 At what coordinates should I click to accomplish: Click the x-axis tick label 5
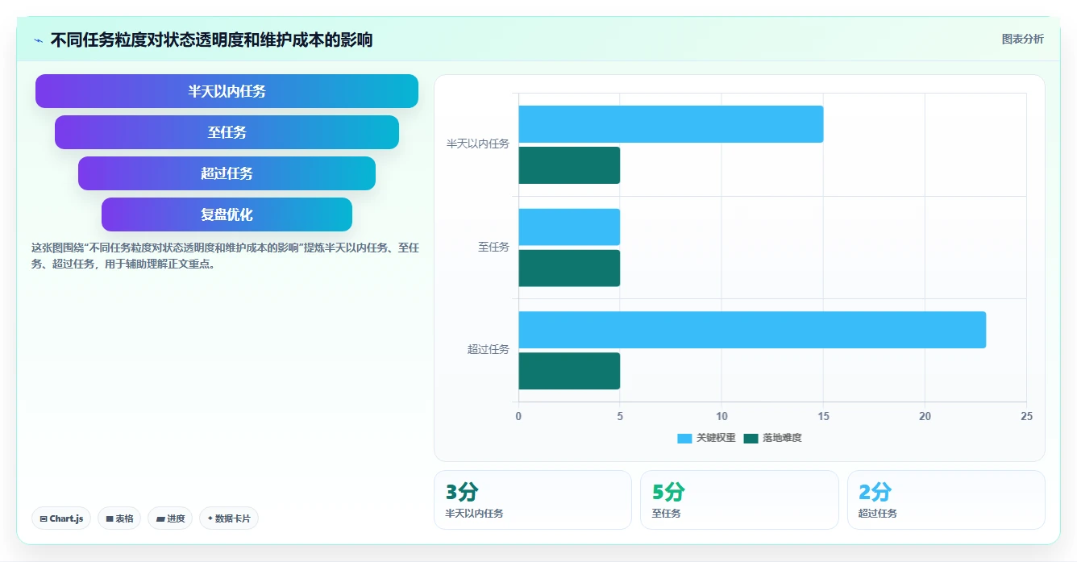point(620,416)
